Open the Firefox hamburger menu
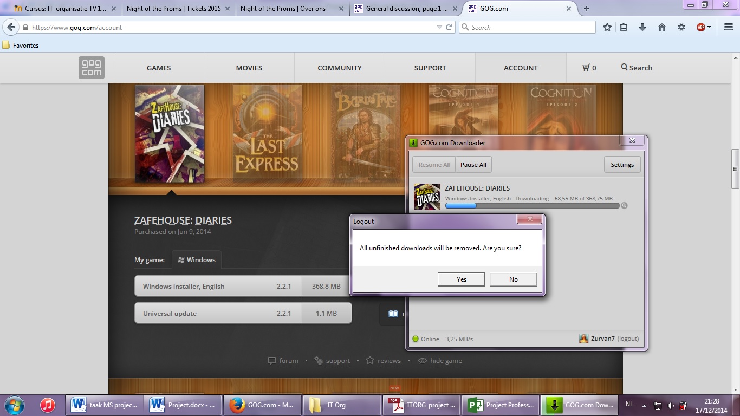 coord(729,27)
